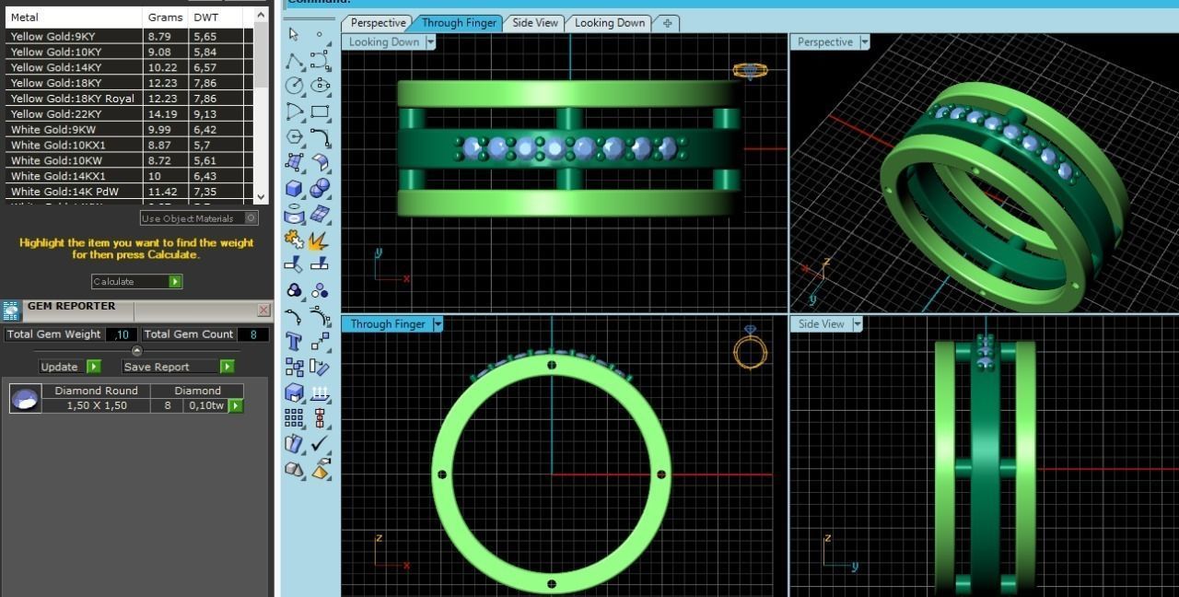Select the project curve on cylinder tool

[x=294, y=215]
